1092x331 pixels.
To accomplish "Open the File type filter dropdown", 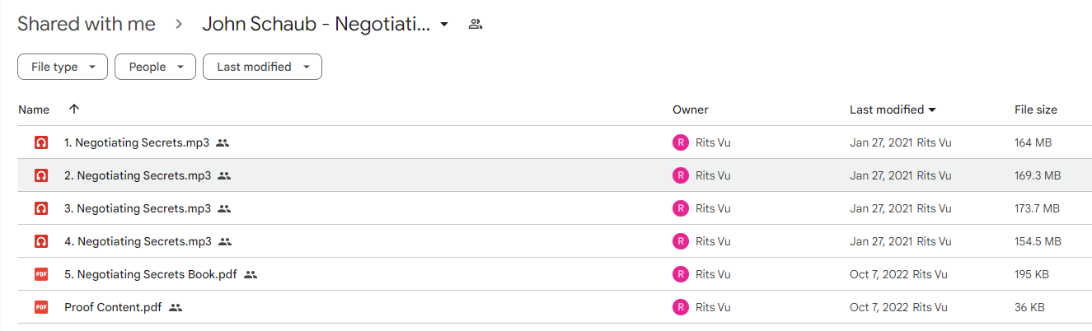I will 63,67.
